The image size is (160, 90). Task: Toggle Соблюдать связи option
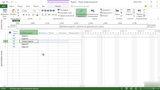pyautogui.click(x=65, y=13)
